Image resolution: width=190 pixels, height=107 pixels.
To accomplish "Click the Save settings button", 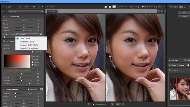I will pos(20,7).
